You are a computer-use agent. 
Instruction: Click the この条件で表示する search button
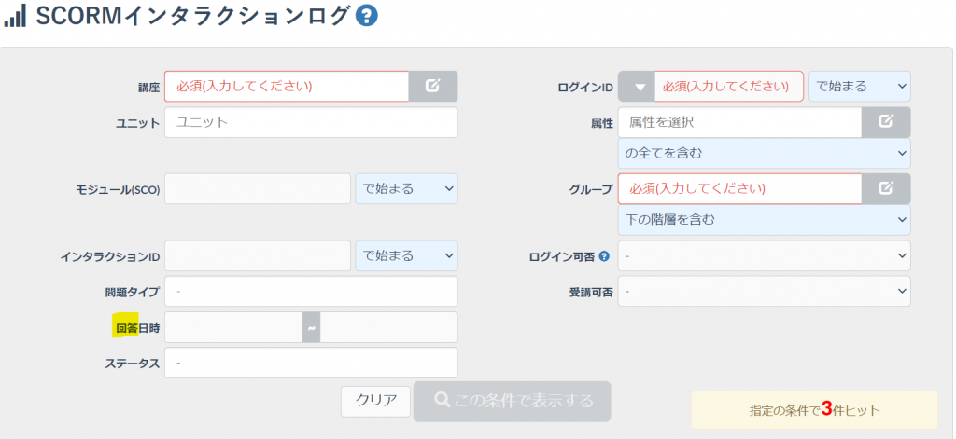click(512, 401)
